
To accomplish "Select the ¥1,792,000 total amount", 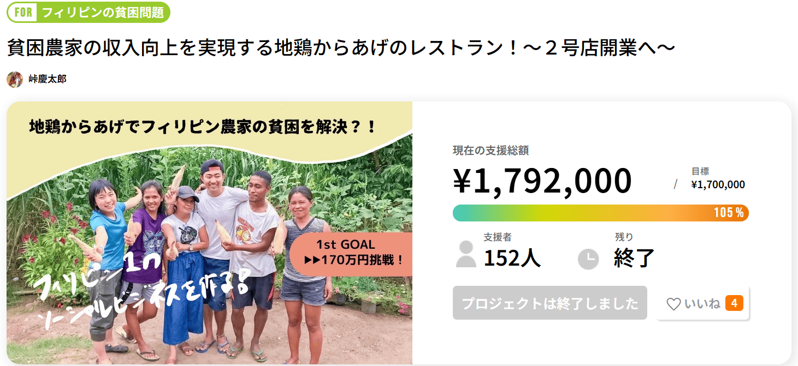I will pos(542,181).
